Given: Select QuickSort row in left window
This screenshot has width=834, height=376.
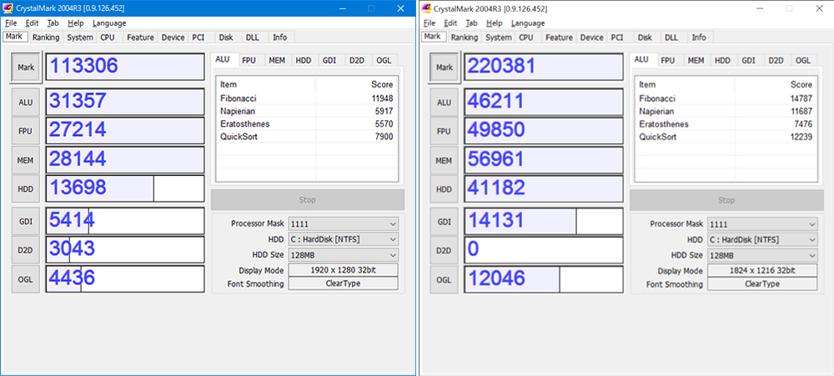Looking at the screenshot, I should pyautogui.click(x=307, y=137).
